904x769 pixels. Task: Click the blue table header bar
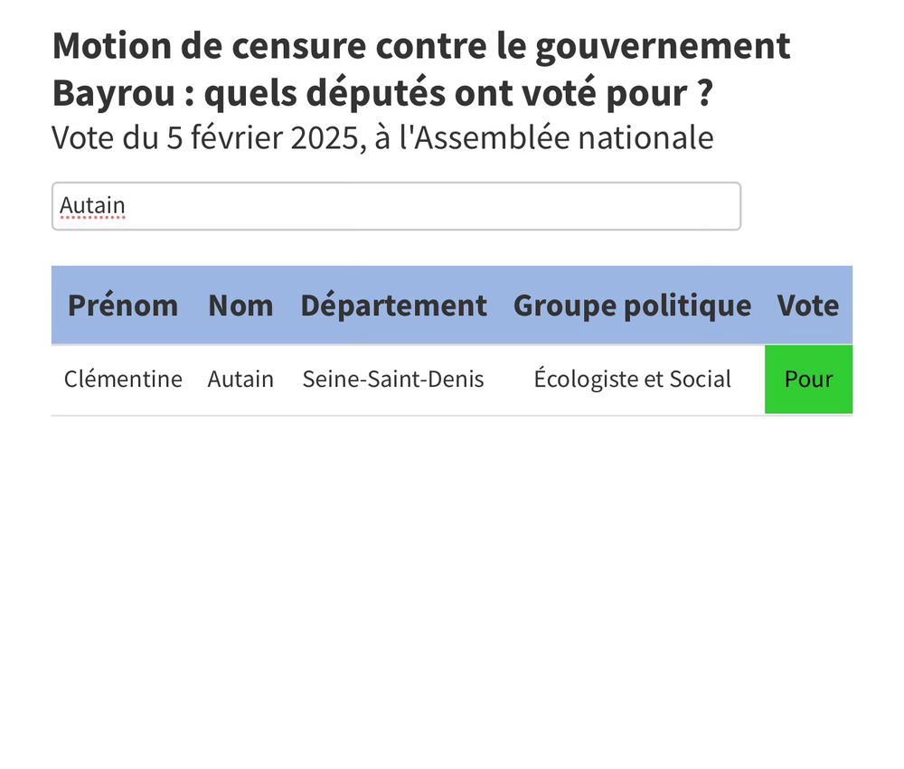pyautogui.click(x=452, y=305)
